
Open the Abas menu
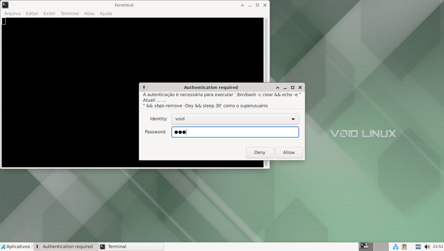(89, 13)
